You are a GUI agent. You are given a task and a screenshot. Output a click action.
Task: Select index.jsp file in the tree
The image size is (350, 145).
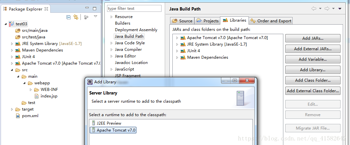pyautogui.click(x=49, y=96)
